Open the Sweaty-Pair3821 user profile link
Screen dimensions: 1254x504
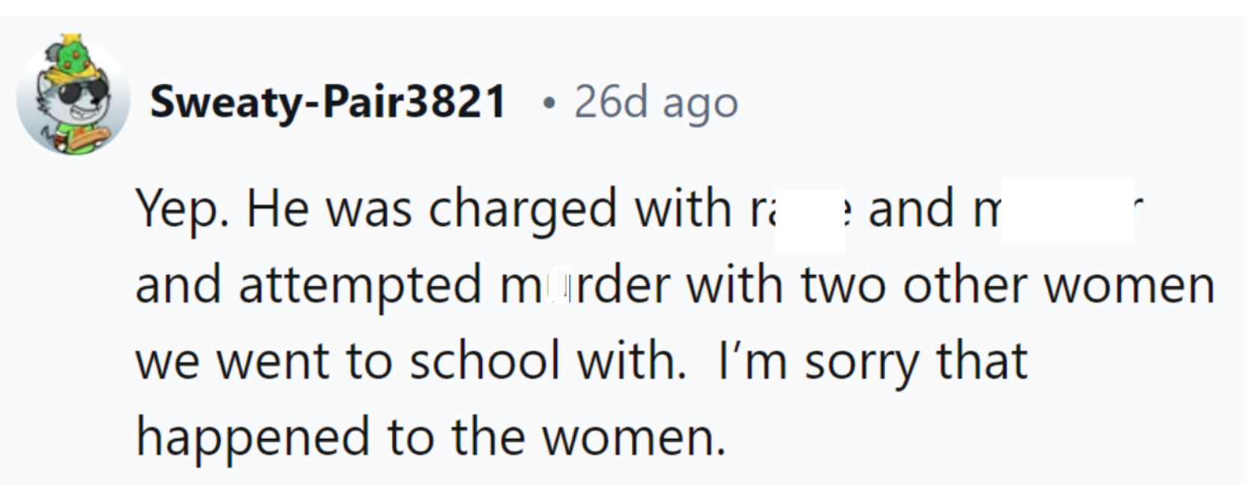coord(328,102)
